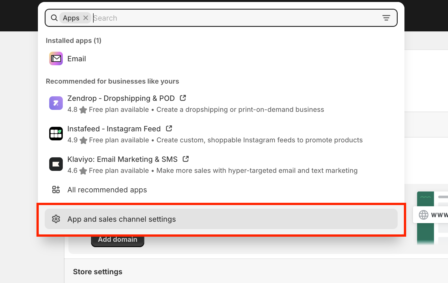
Task: Click the Zendrop app icon
Action: click(x=56, y=103)
